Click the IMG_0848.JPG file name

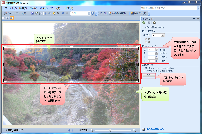click(x=16, y=130)
